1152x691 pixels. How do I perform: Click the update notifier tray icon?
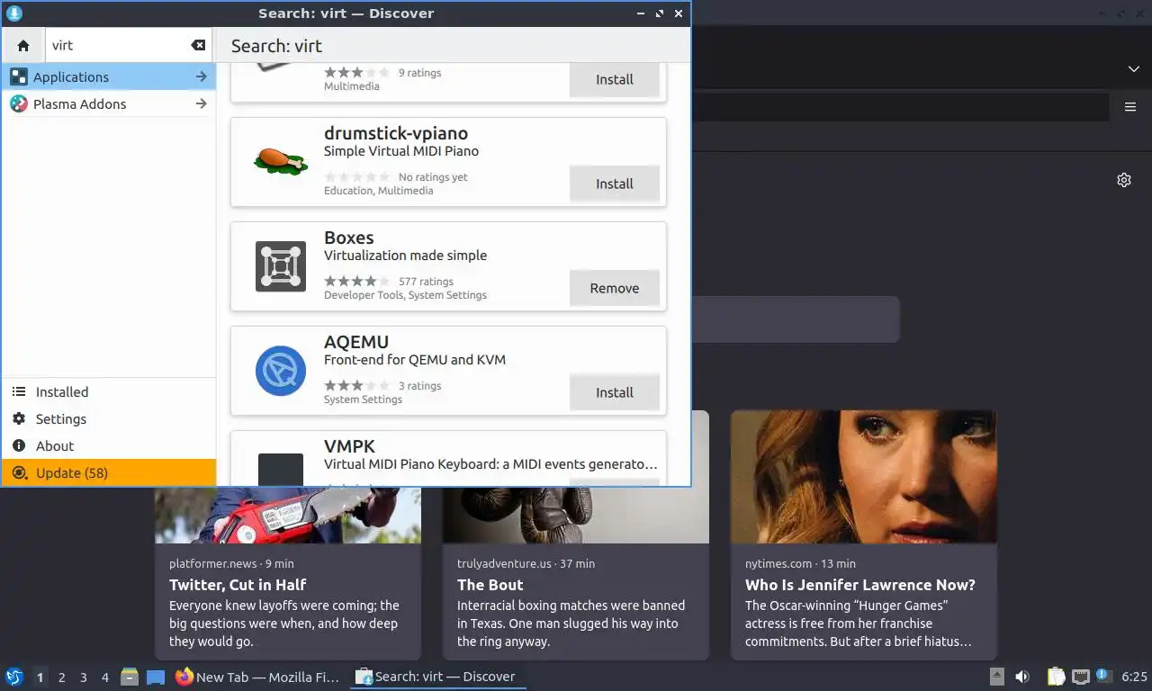1102,675
